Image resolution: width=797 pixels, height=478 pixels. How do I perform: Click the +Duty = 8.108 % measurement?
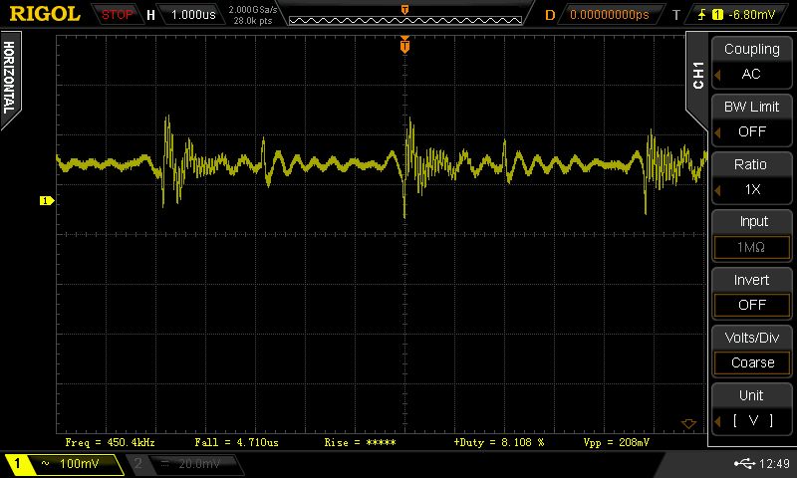[499, 442]
